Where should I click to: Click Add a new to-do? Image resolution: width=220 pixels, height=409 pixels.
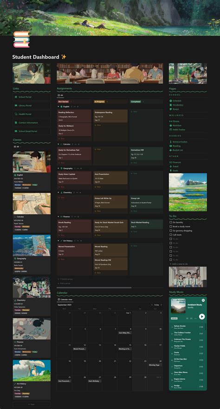[179, 264]
